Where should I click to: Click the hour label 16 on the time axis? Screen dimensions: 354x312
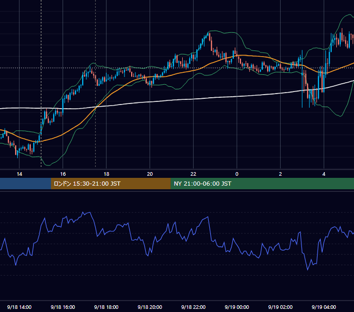[x=63, y=174]
